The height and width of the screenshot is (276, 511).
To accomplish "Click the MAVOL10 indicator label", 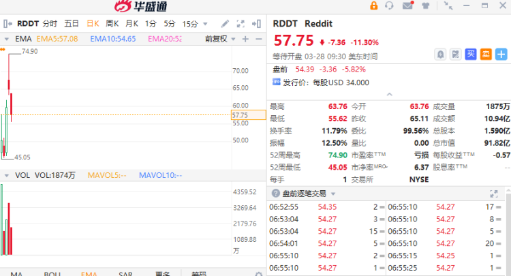I will pos(160,175).
